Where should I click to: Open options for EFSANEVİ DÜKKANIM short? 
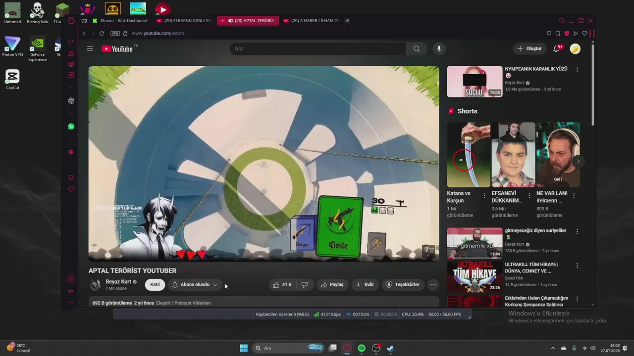(529, 196)
